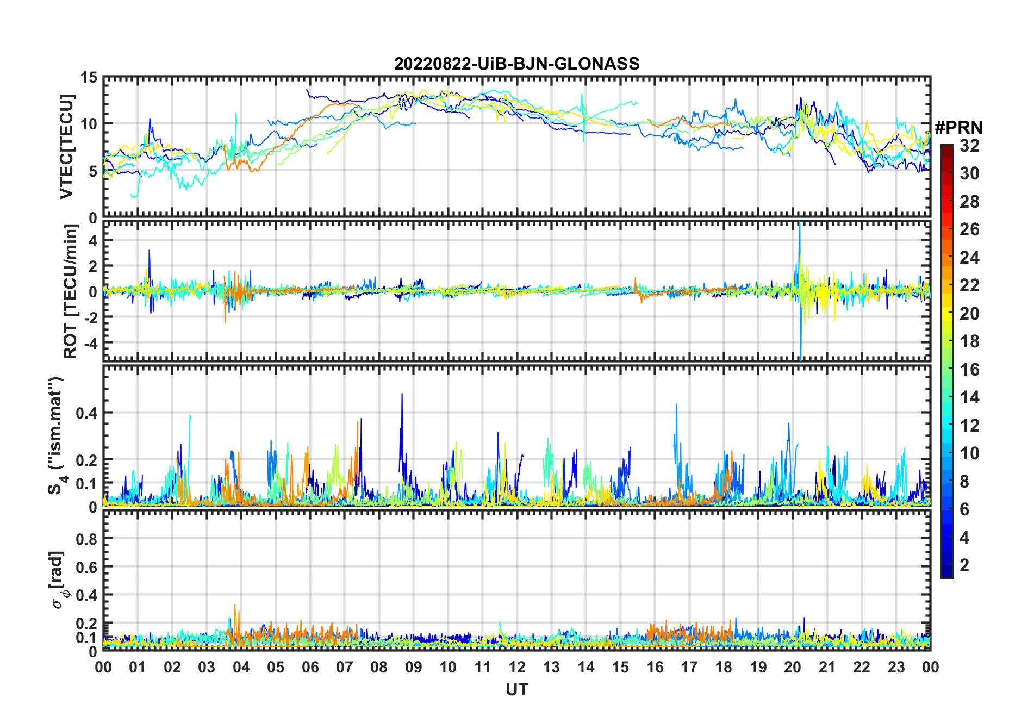1034x723 pixels.
Task: Click x-axis hour label 14
Action: coord(586,667)
